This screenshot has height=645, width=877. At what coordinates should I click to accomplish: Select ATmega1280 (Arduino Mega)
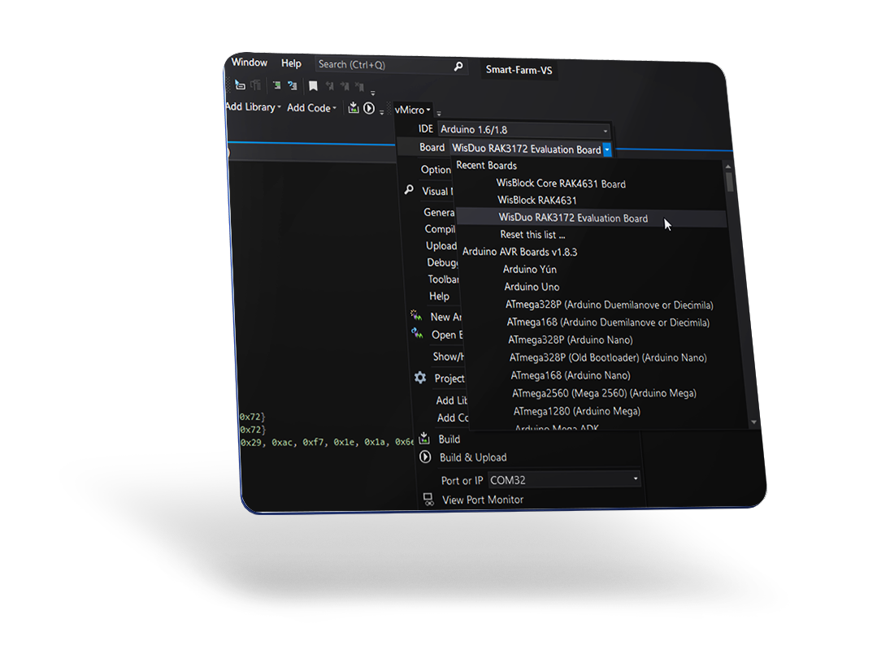[x=577, y=411]
